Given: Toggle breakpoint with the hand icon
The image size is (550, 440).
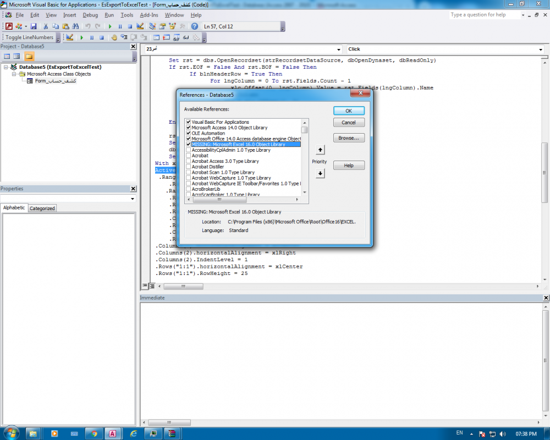Looking at the screenshot, I should tap(114, 37).
